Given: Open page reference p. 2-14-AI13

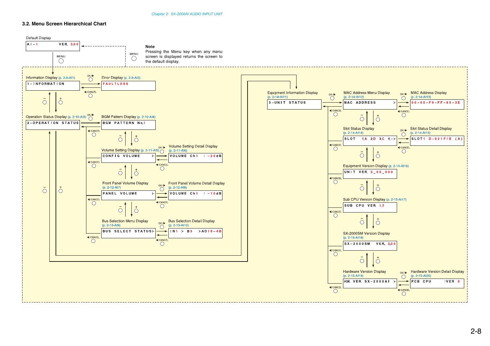Looking at the screenshot, I should [421, 97].
